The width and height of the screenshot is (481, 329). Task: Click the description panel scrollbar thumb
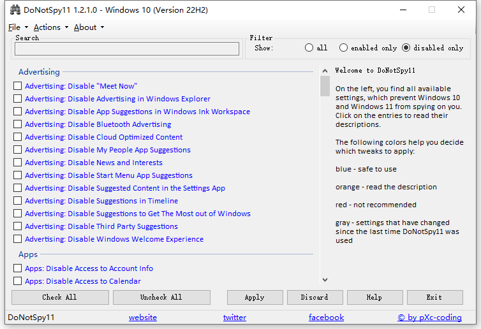tap(325, 86)
